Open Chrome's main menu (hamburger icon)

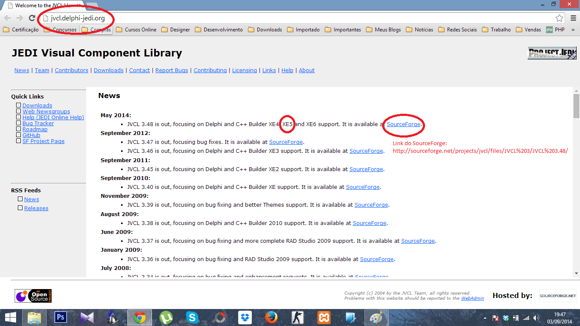click(x=573, y=18)
